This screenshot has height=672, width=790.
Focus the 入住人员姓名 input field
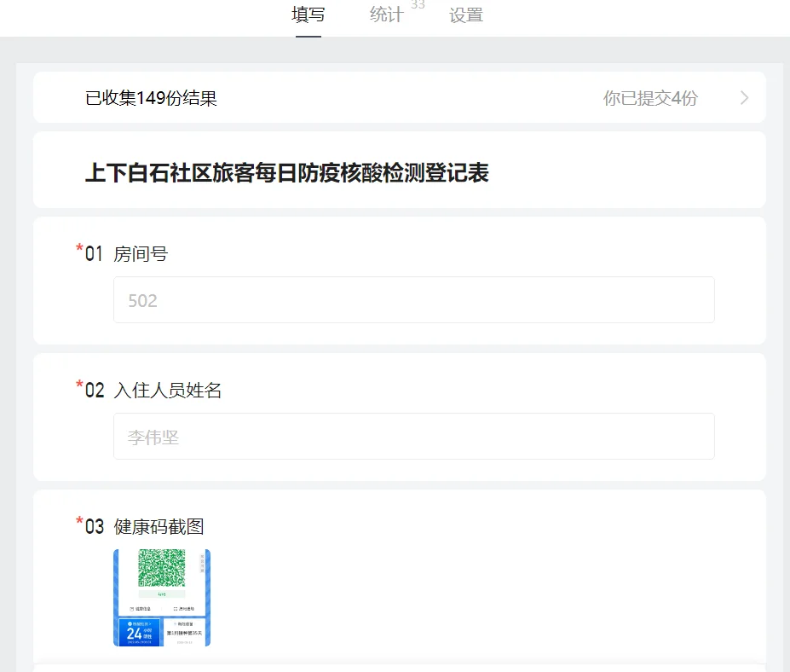click(413, 436)
